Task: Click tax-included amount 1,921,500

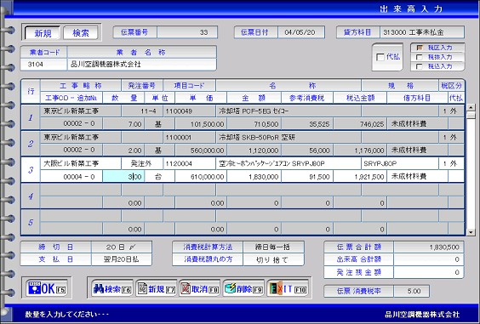Action: (x=360, y=177)
